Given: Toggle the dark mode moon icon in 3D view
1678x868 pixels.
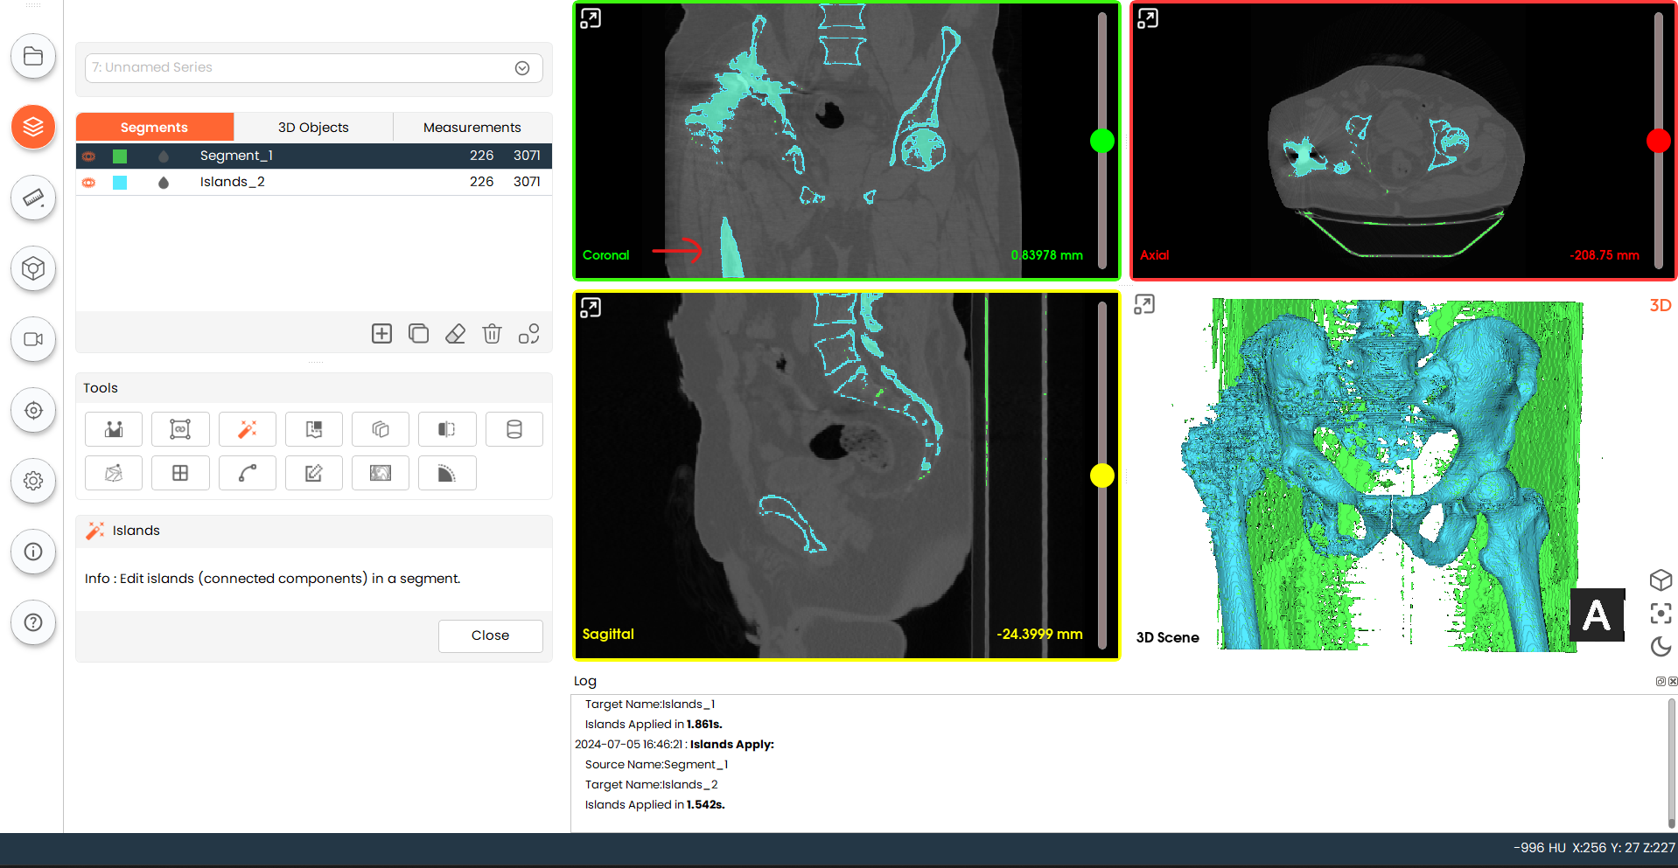Looking at the screenshot, I should point(1661,647).
